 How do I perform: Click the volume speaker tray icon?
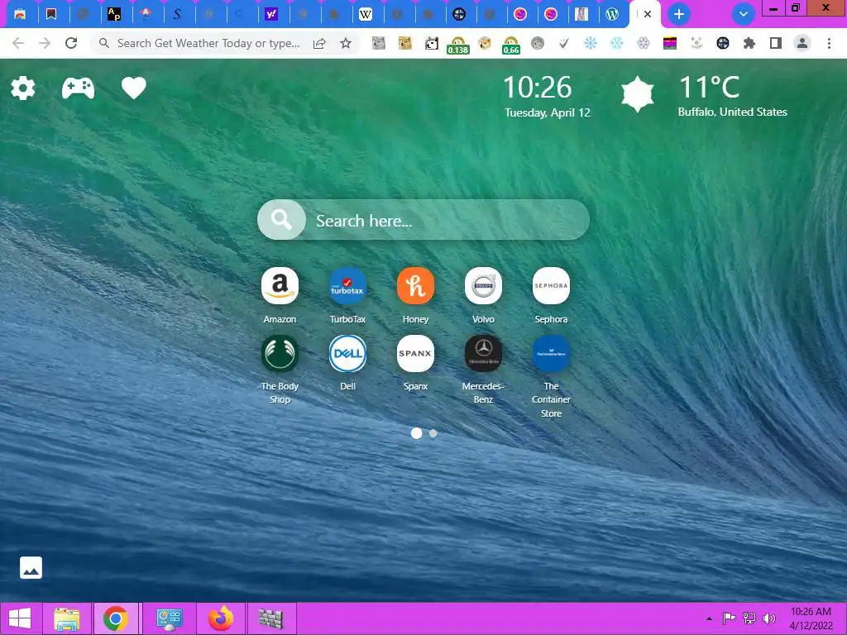click(768, 618)
